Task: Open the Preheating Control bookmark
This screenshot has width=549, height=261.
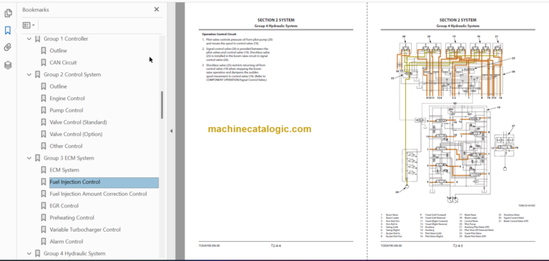Action: 71,217
